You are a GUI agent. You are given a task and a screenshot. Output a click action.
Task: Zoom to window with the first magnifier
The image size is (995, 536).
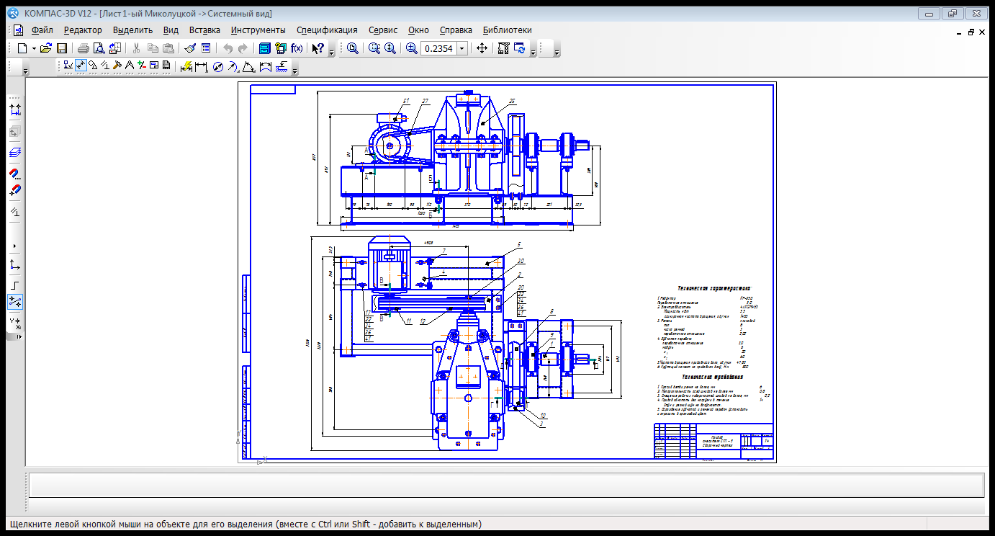[x=353, y=48]
